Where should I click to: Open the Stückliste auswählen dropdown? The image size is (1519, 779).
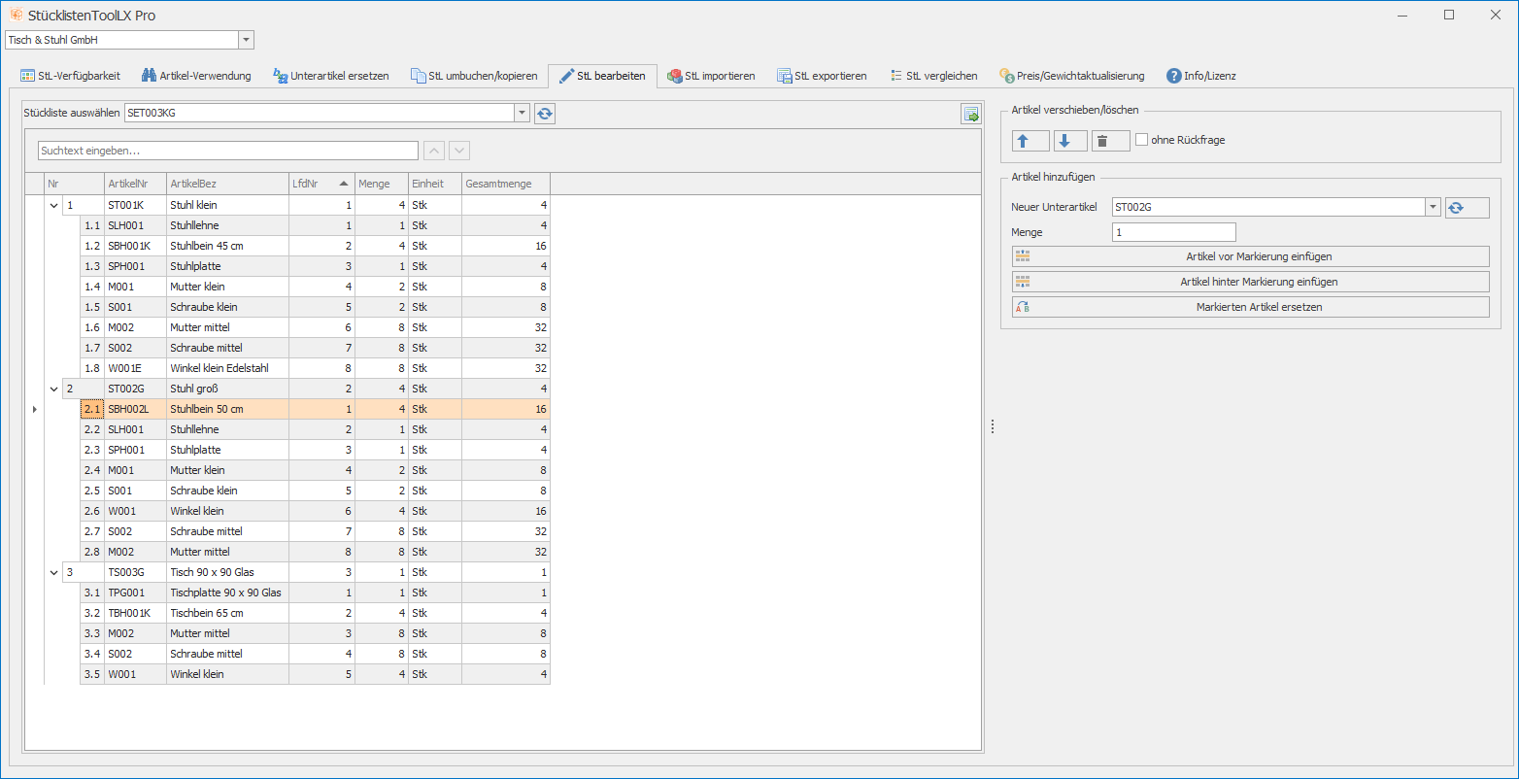(x=523, y=114)
